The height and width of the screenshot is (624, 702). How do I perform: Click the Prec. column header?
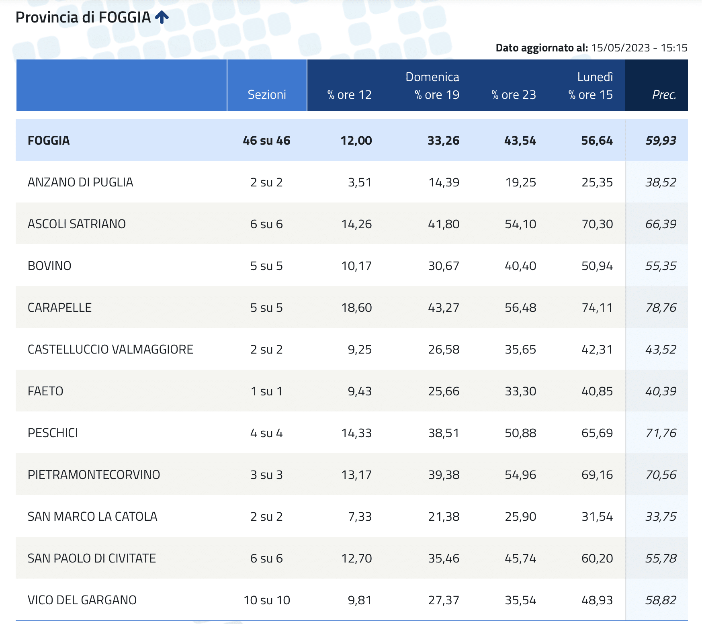pos(664,94)
